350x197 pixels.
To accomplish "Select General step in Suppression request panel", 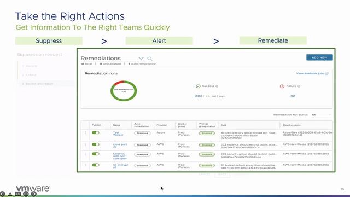I will coord(31,66).
